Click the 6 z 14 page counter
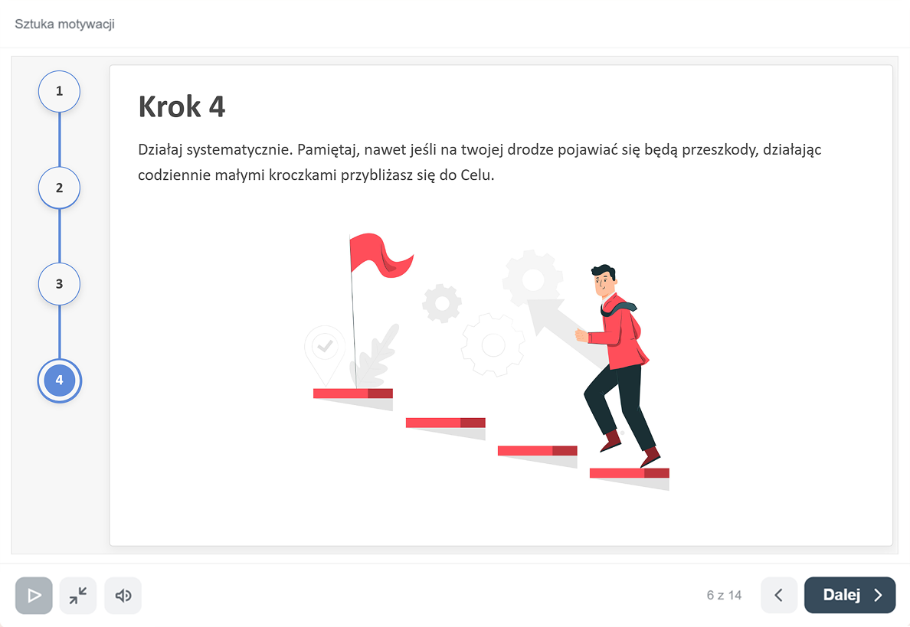910x627 pixels. coord(724,595)
